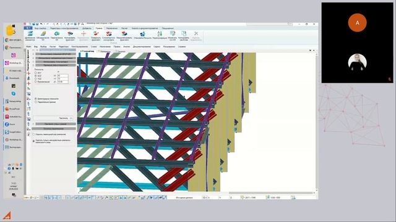Screen dimensions: 396x222
Task: Open the Документирование menu
Action: (x=142, y=47)
